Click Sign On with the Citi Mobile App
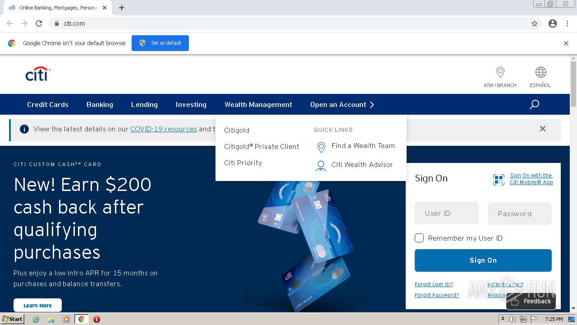The width and height of the screenshot is (577, 325). tap(531, 179)
